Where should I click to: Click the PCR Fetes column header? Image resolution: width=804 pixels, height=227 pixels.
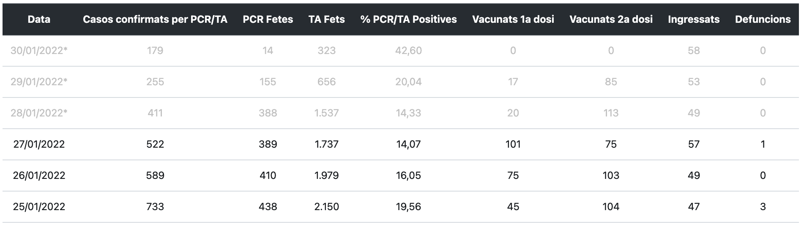point(268,19)
